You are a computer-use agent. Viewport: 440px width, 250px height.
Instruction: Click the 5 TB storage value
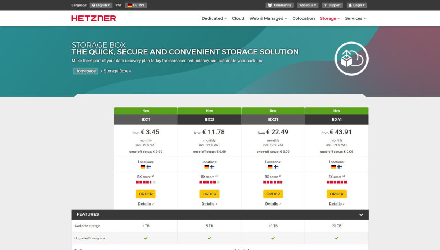209,226
